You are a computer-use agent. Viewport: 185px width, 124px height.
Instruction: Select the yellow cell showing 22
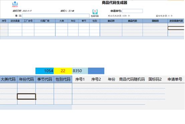(x=63, y=71)
